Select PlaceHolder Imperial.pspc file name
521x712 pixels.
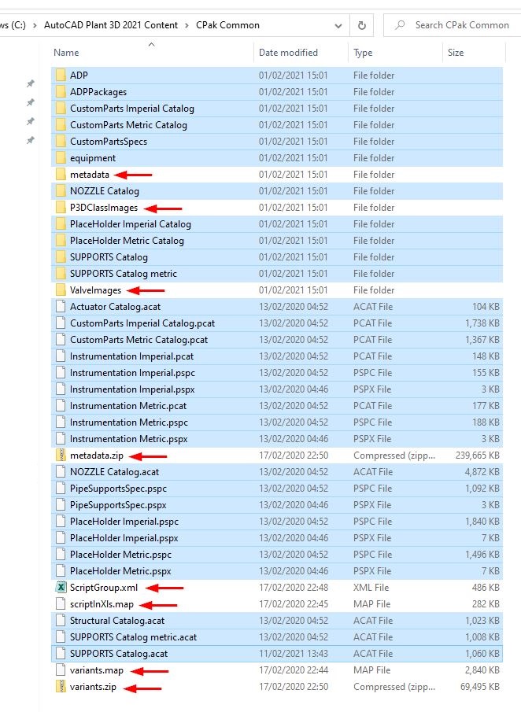click(124, 522)
